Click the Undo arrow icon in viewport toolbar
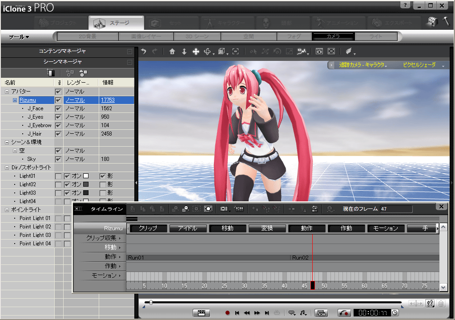 (144, 52)
